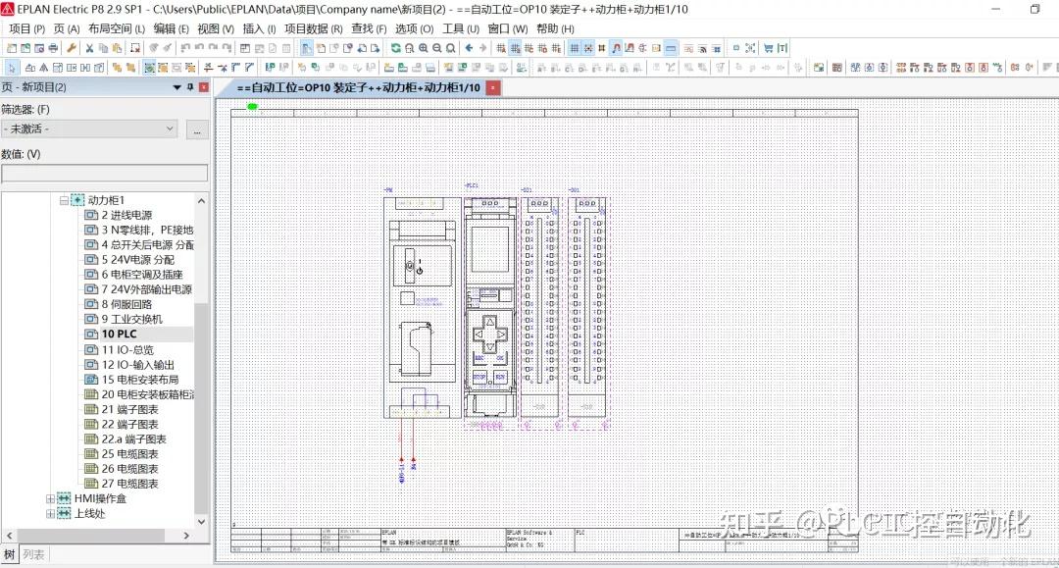The width and height of the screenshot is (1059, 568).
Task: Select the device selection shopping cart icon
Action: point(769,46)
